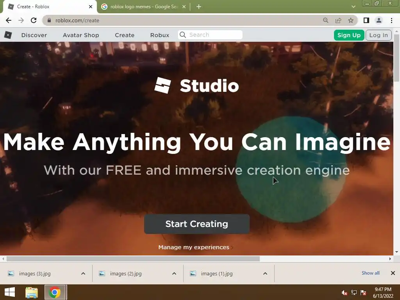
Task: Select Create in Roblox navigation
Action: coord(125,35)
